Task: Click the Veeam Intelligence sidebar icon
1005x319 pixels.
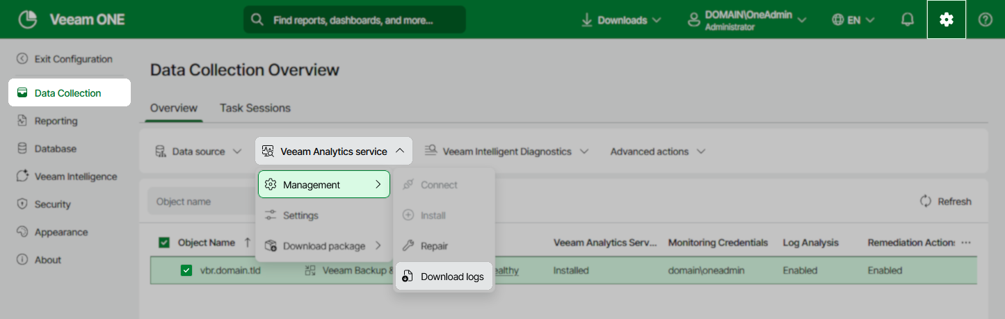Action: [22, 177]
